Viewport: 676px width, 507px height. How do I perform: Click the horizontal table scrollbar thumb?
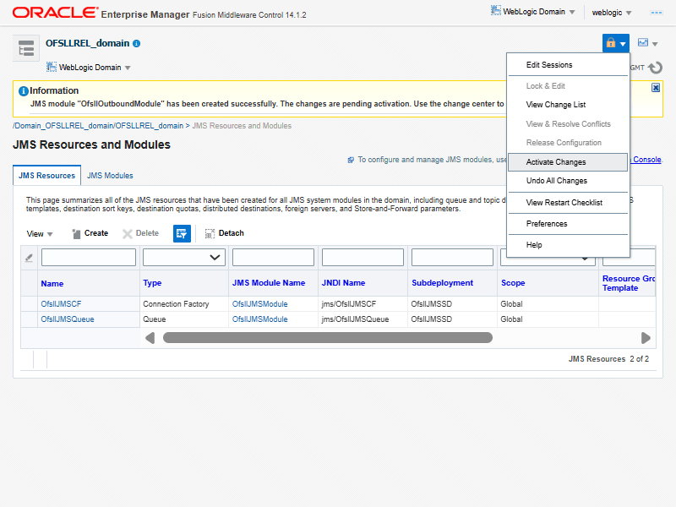click(328, 337)
